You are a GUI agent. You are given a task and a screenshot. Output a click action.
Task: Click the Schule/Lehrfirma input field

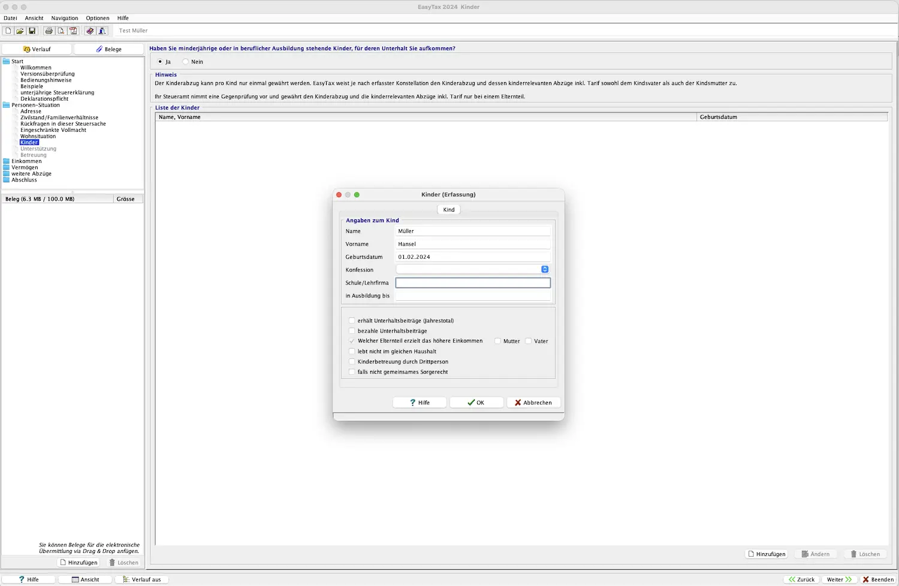(x=472, y=283)
